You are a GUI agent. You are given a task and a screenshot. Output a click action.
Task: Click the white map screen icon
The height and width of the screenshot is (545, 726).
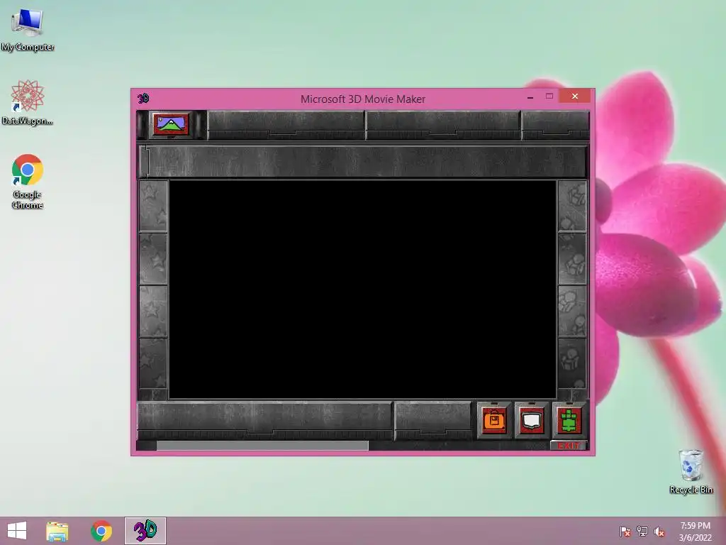pyautogui.click(x=531, y=420)
